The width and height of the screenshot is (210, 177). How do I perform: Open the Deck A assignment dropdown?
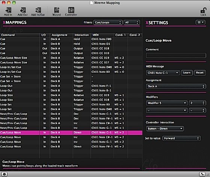176,86
